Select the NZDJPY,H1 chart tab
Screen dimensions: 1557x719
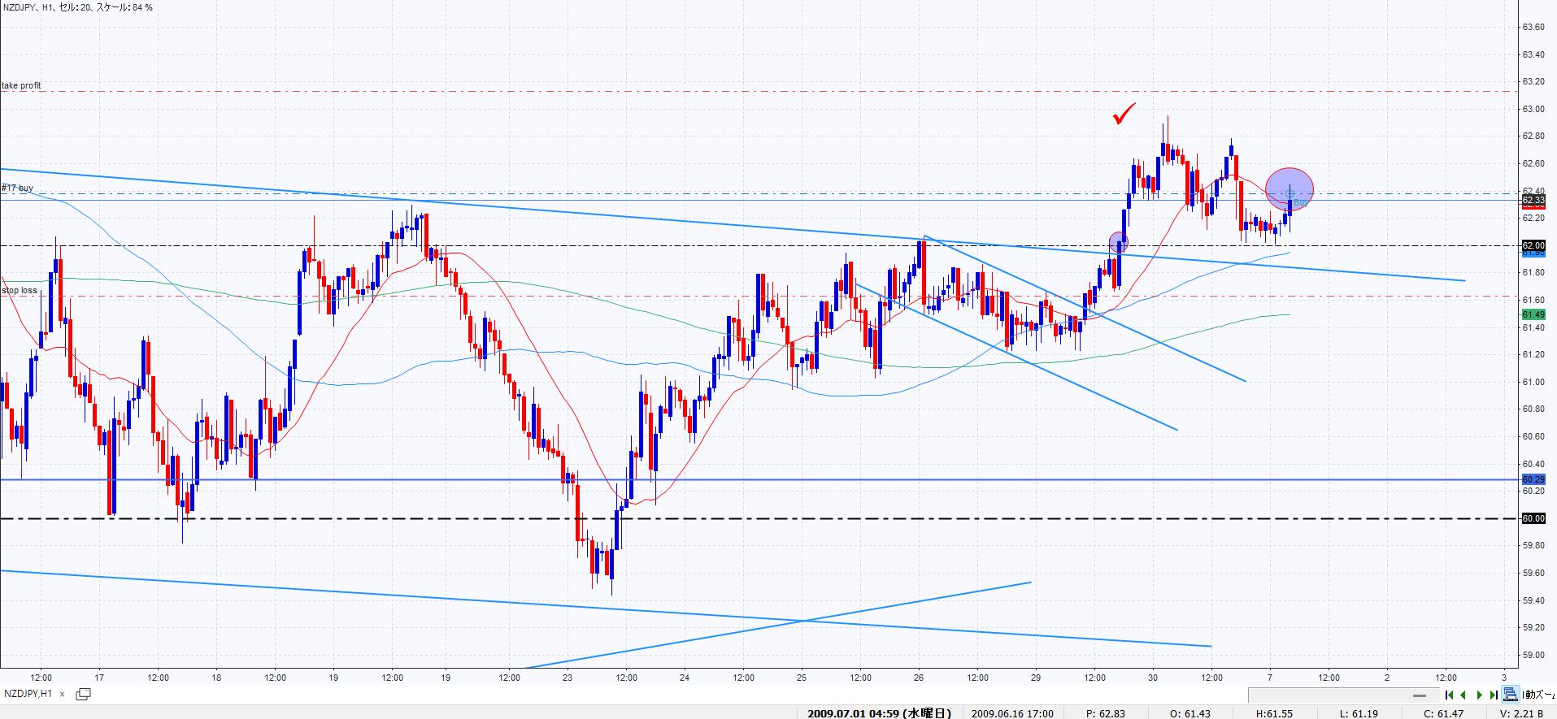[28, 695]
